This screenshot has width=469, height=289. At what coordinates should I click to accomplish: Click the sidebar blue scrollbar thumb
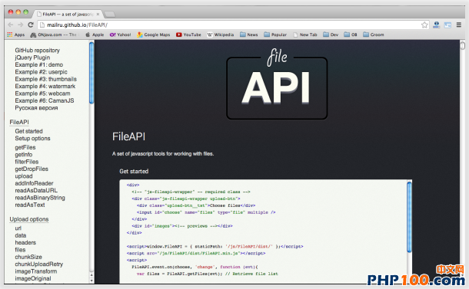[91, 73]
